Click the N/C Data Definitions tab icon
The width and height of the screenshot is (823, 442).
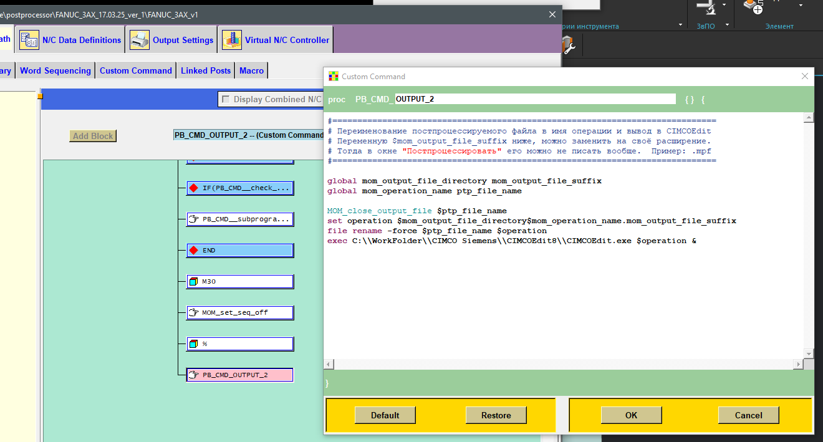29,40
